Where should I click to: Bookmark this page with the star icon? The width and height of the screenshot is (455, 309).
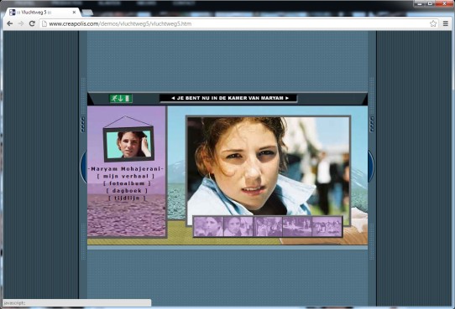point(433,23)
